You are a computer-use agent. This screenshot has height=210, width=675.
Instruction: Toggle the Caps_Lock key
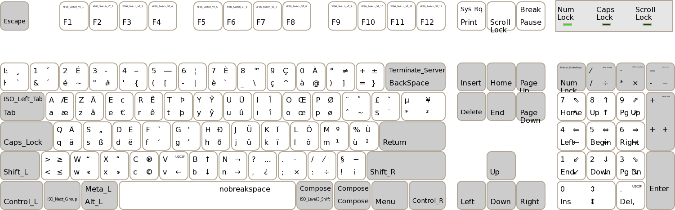(x=26, y=136)
